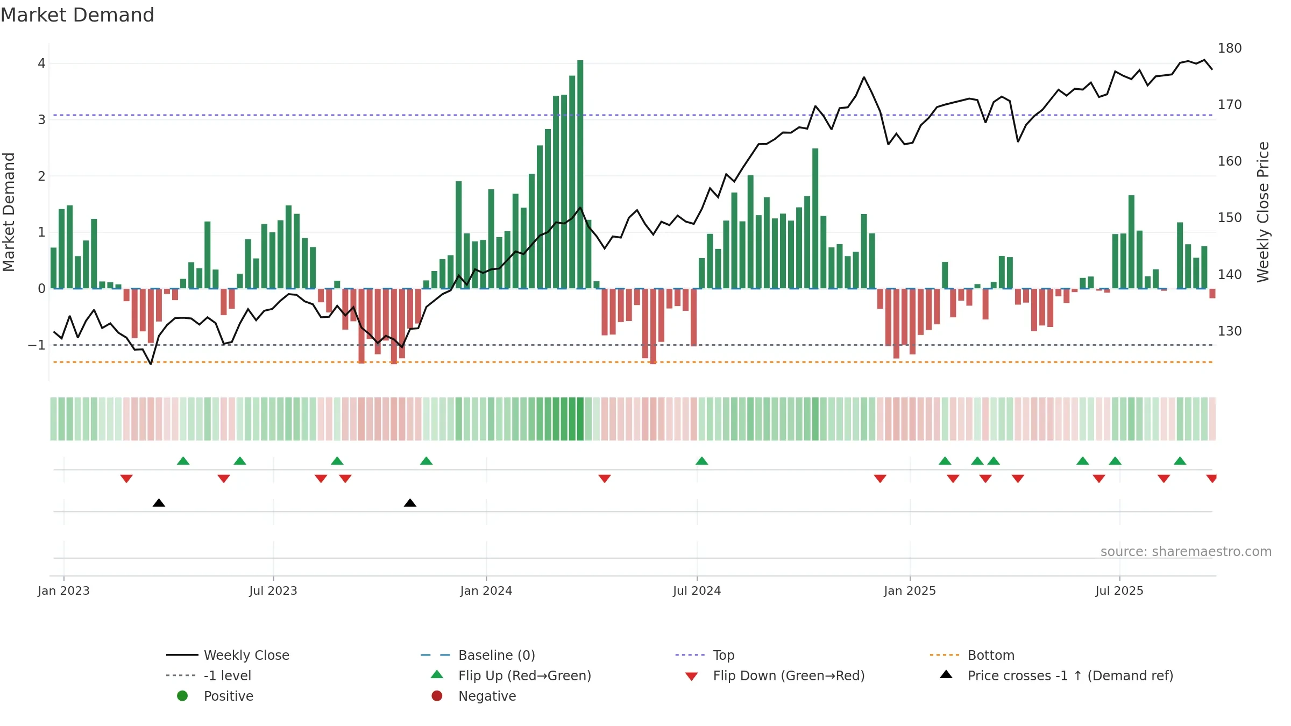This screenshot has width=1291, height=726.
Task: Click red Flip Down triangle in legend
Action: tap(692, 677)
